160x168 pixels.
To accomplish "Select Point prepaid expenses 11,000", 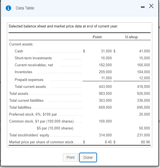I will 106,78.
